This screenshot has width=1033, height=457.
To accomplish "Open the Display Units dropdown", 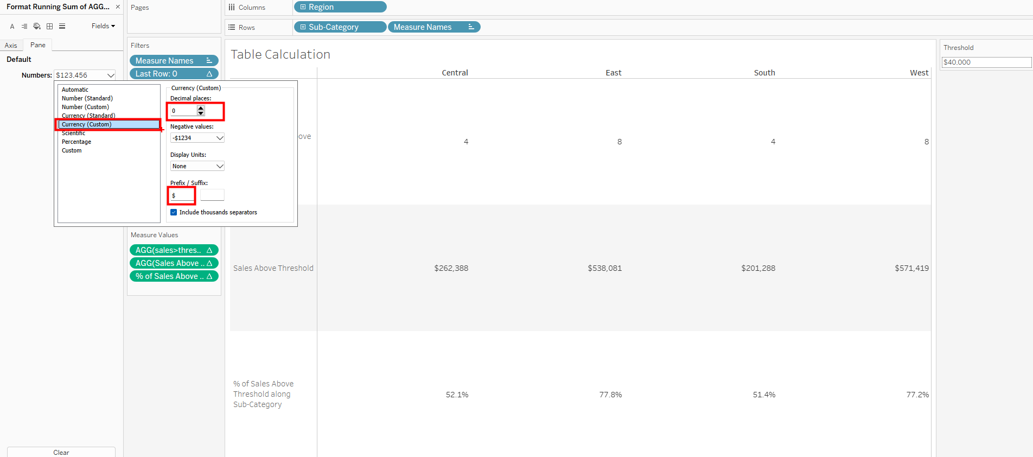I will (x=197, y=166).
